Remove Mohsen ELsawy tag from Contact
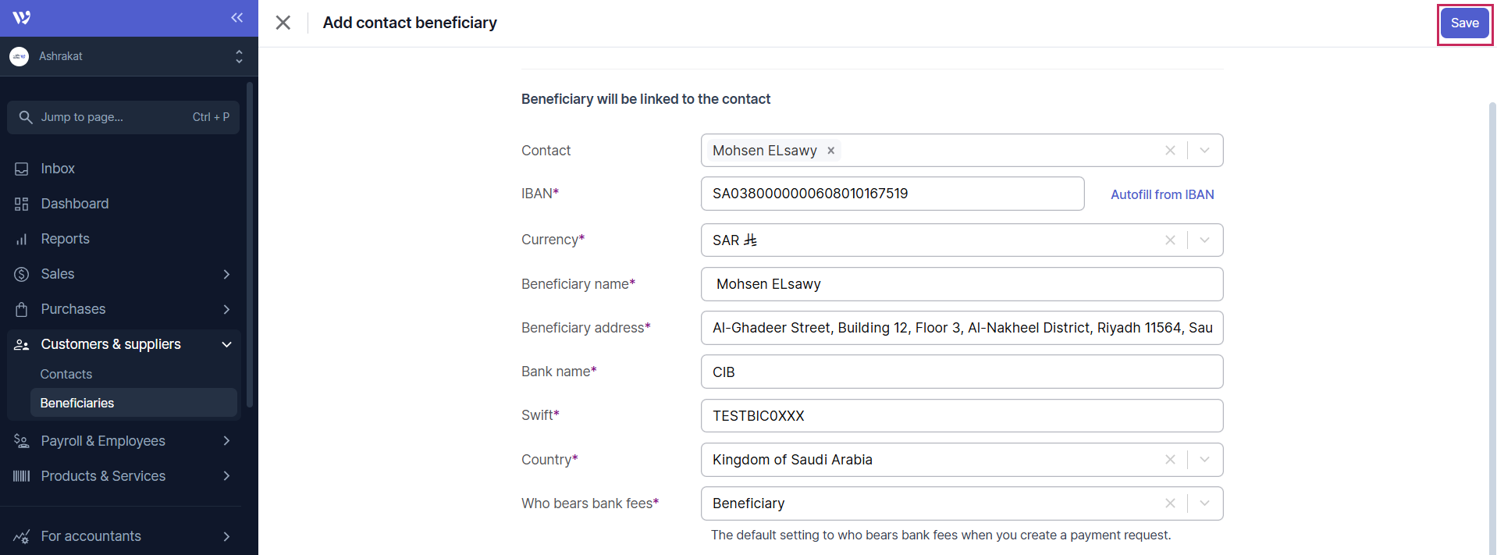The image size is (1497, 555). pos(831,151)
